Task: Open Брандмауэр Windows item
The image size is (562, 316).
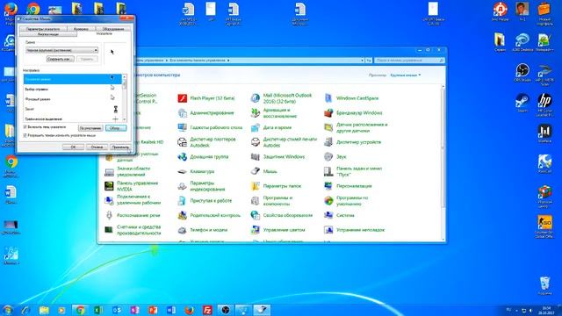Action: coord(353,113)
